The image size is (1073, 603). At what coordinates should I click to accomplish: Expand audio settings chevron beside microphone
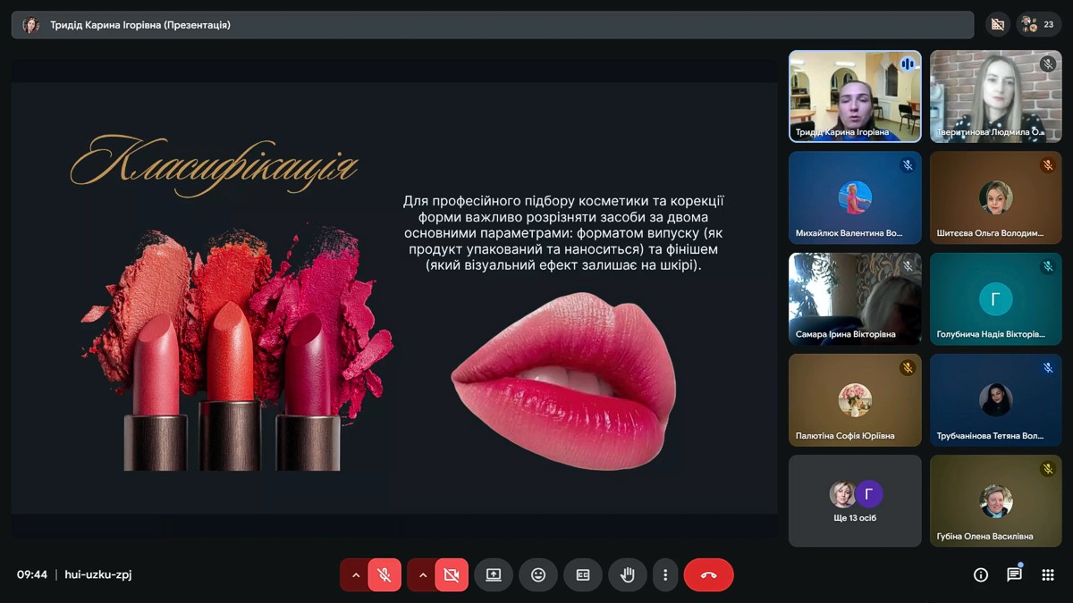pyautogui.click(x=356, y=575)
